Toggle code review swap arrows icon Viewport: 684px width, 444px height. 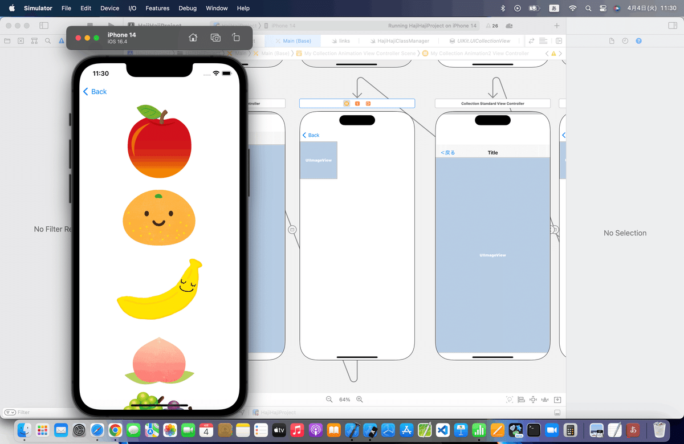[532, 41]
